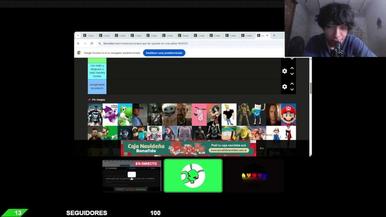Select the purple Chowder character image

[x=110, y=115]
